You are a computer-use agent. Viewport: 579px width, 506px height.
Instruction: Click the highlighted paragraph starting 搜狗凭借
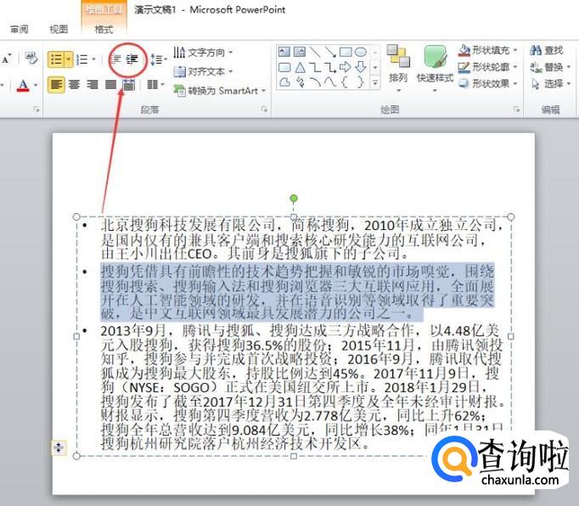point(298,292)
